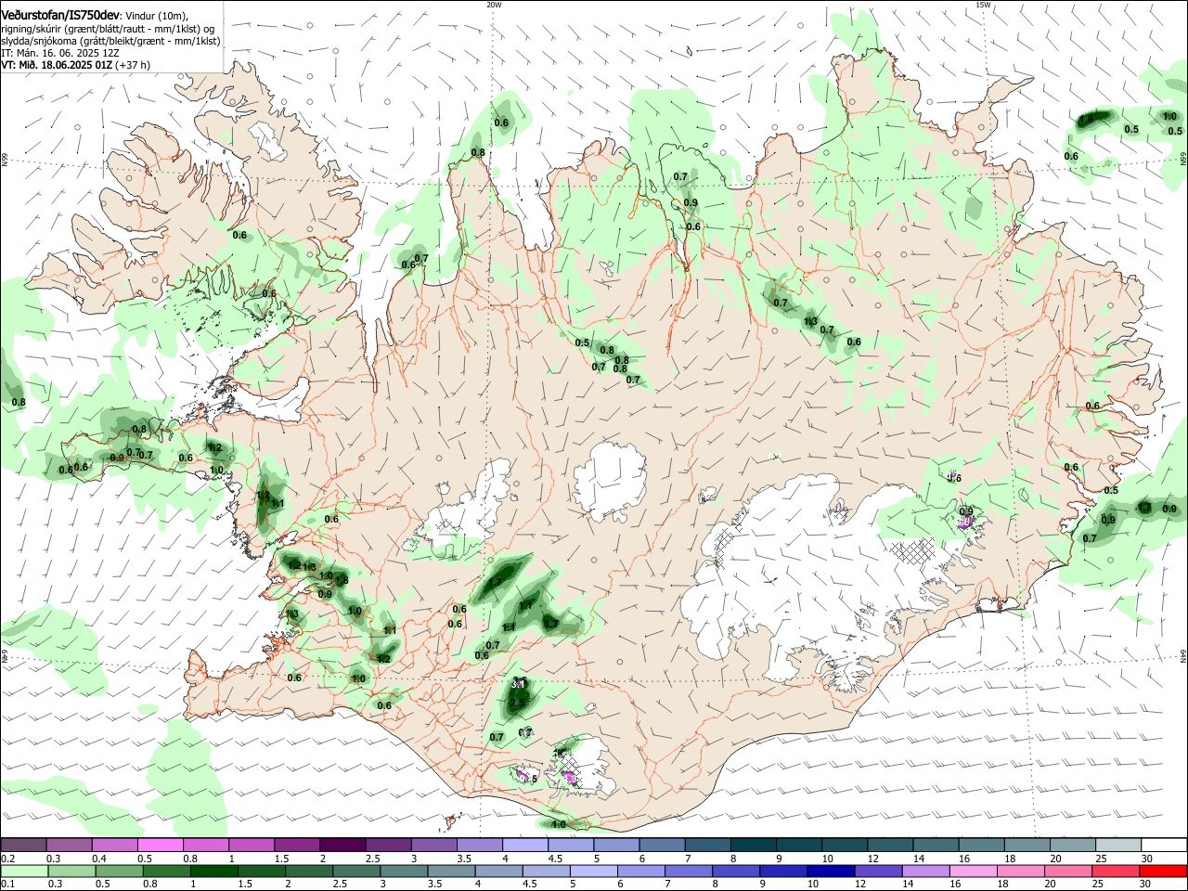1188x891 pixels.
Task: Click the 2.5 precipitation value on the map
Action: (518, 703)
